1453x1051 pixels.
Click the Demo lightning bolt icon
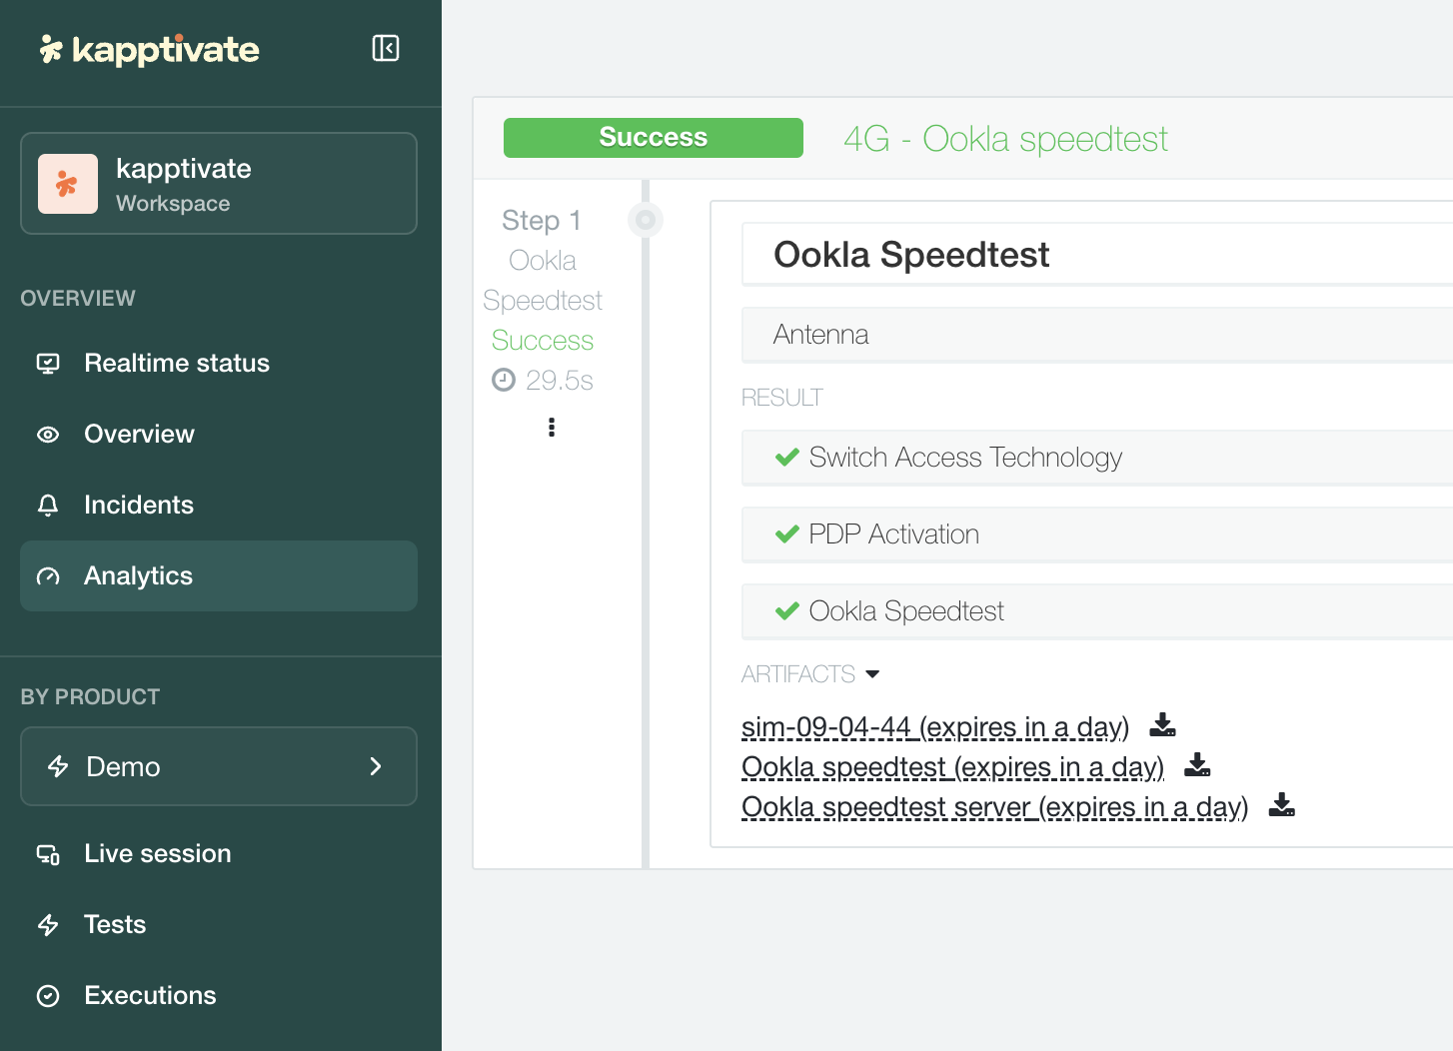pyautogui.click(x=58, y=766)
